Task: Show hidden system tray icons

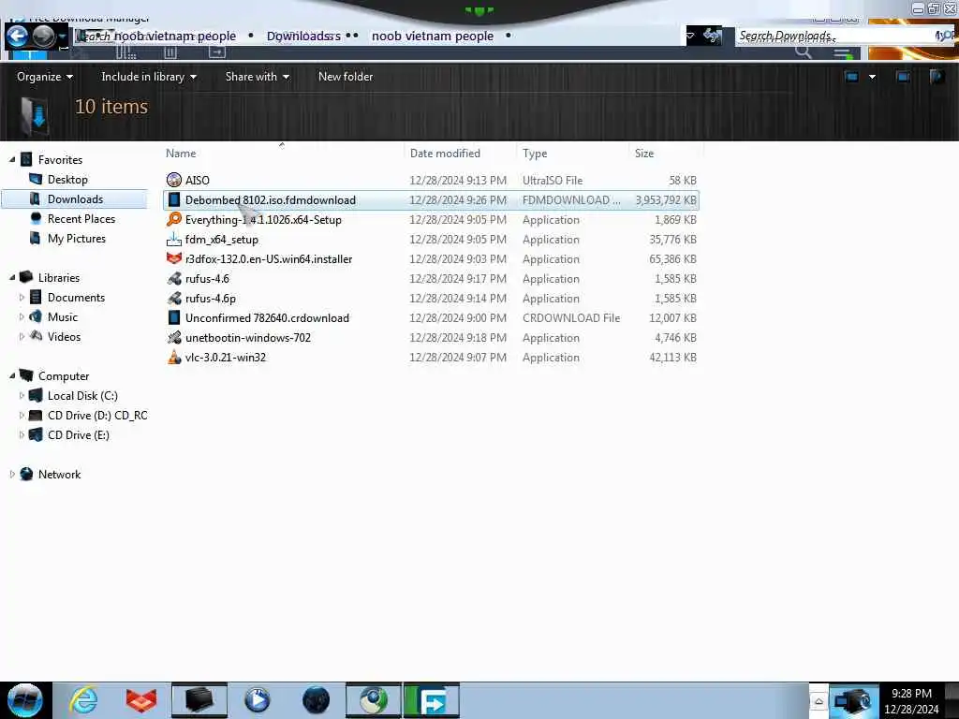Action: pyautogui.click(x=819, y=701)
